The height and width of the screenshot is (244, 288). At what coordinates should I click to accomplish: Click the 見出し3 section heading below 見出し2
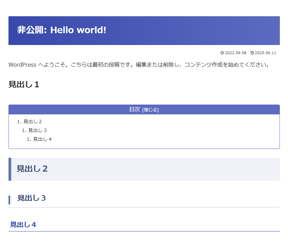pos(32,198)
